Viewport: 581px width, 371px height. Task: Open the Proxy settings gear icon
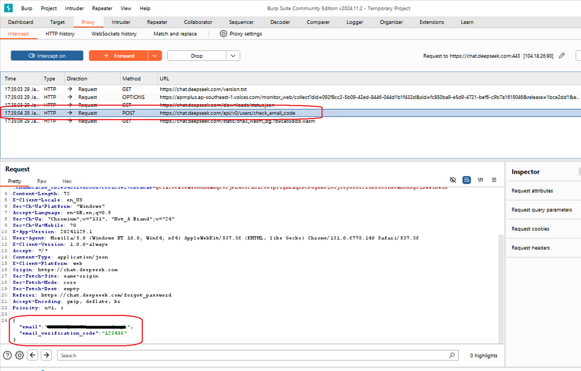tap(223, 34)
